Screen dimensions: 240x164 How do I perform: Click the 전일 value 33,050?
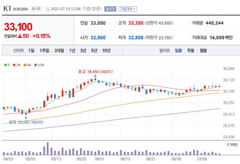(x=98, y=23)
